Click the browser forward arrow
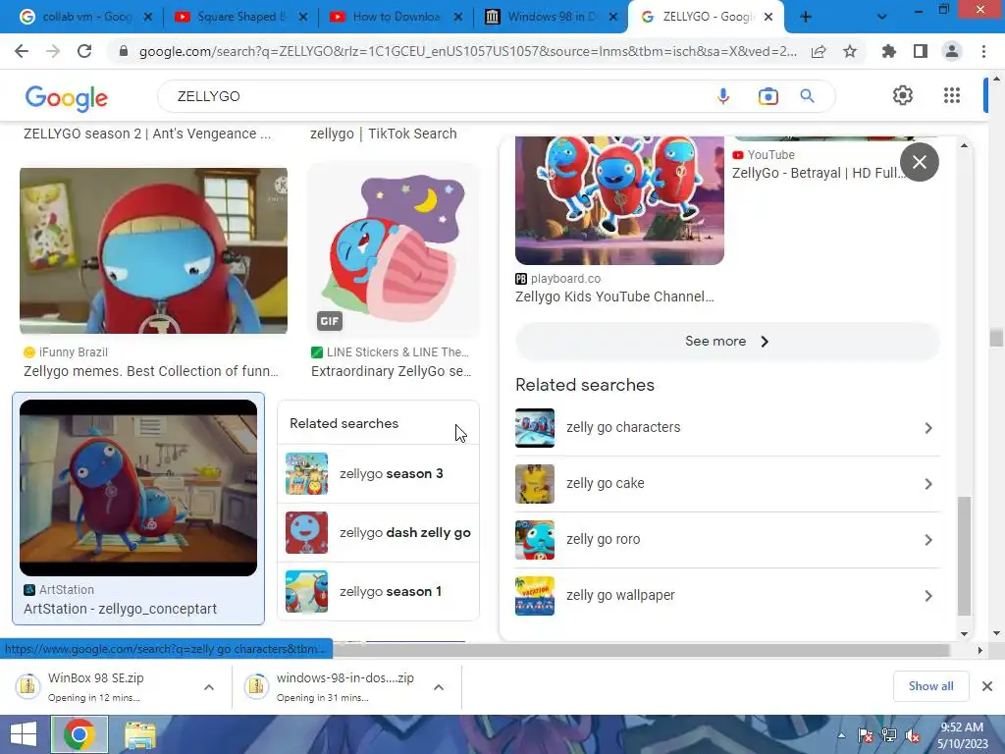1005x754 pixels. (53, 51)
